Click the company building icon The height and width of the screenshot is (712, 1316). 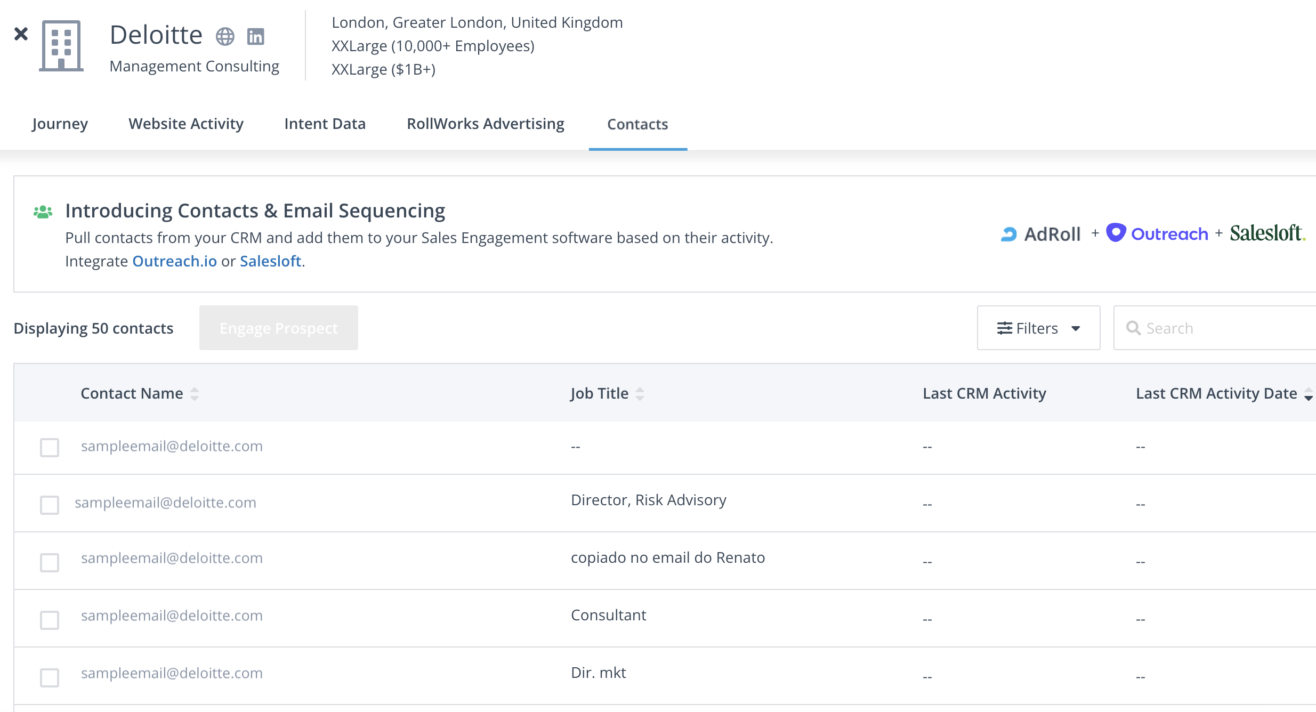click(x=61, y=46)
